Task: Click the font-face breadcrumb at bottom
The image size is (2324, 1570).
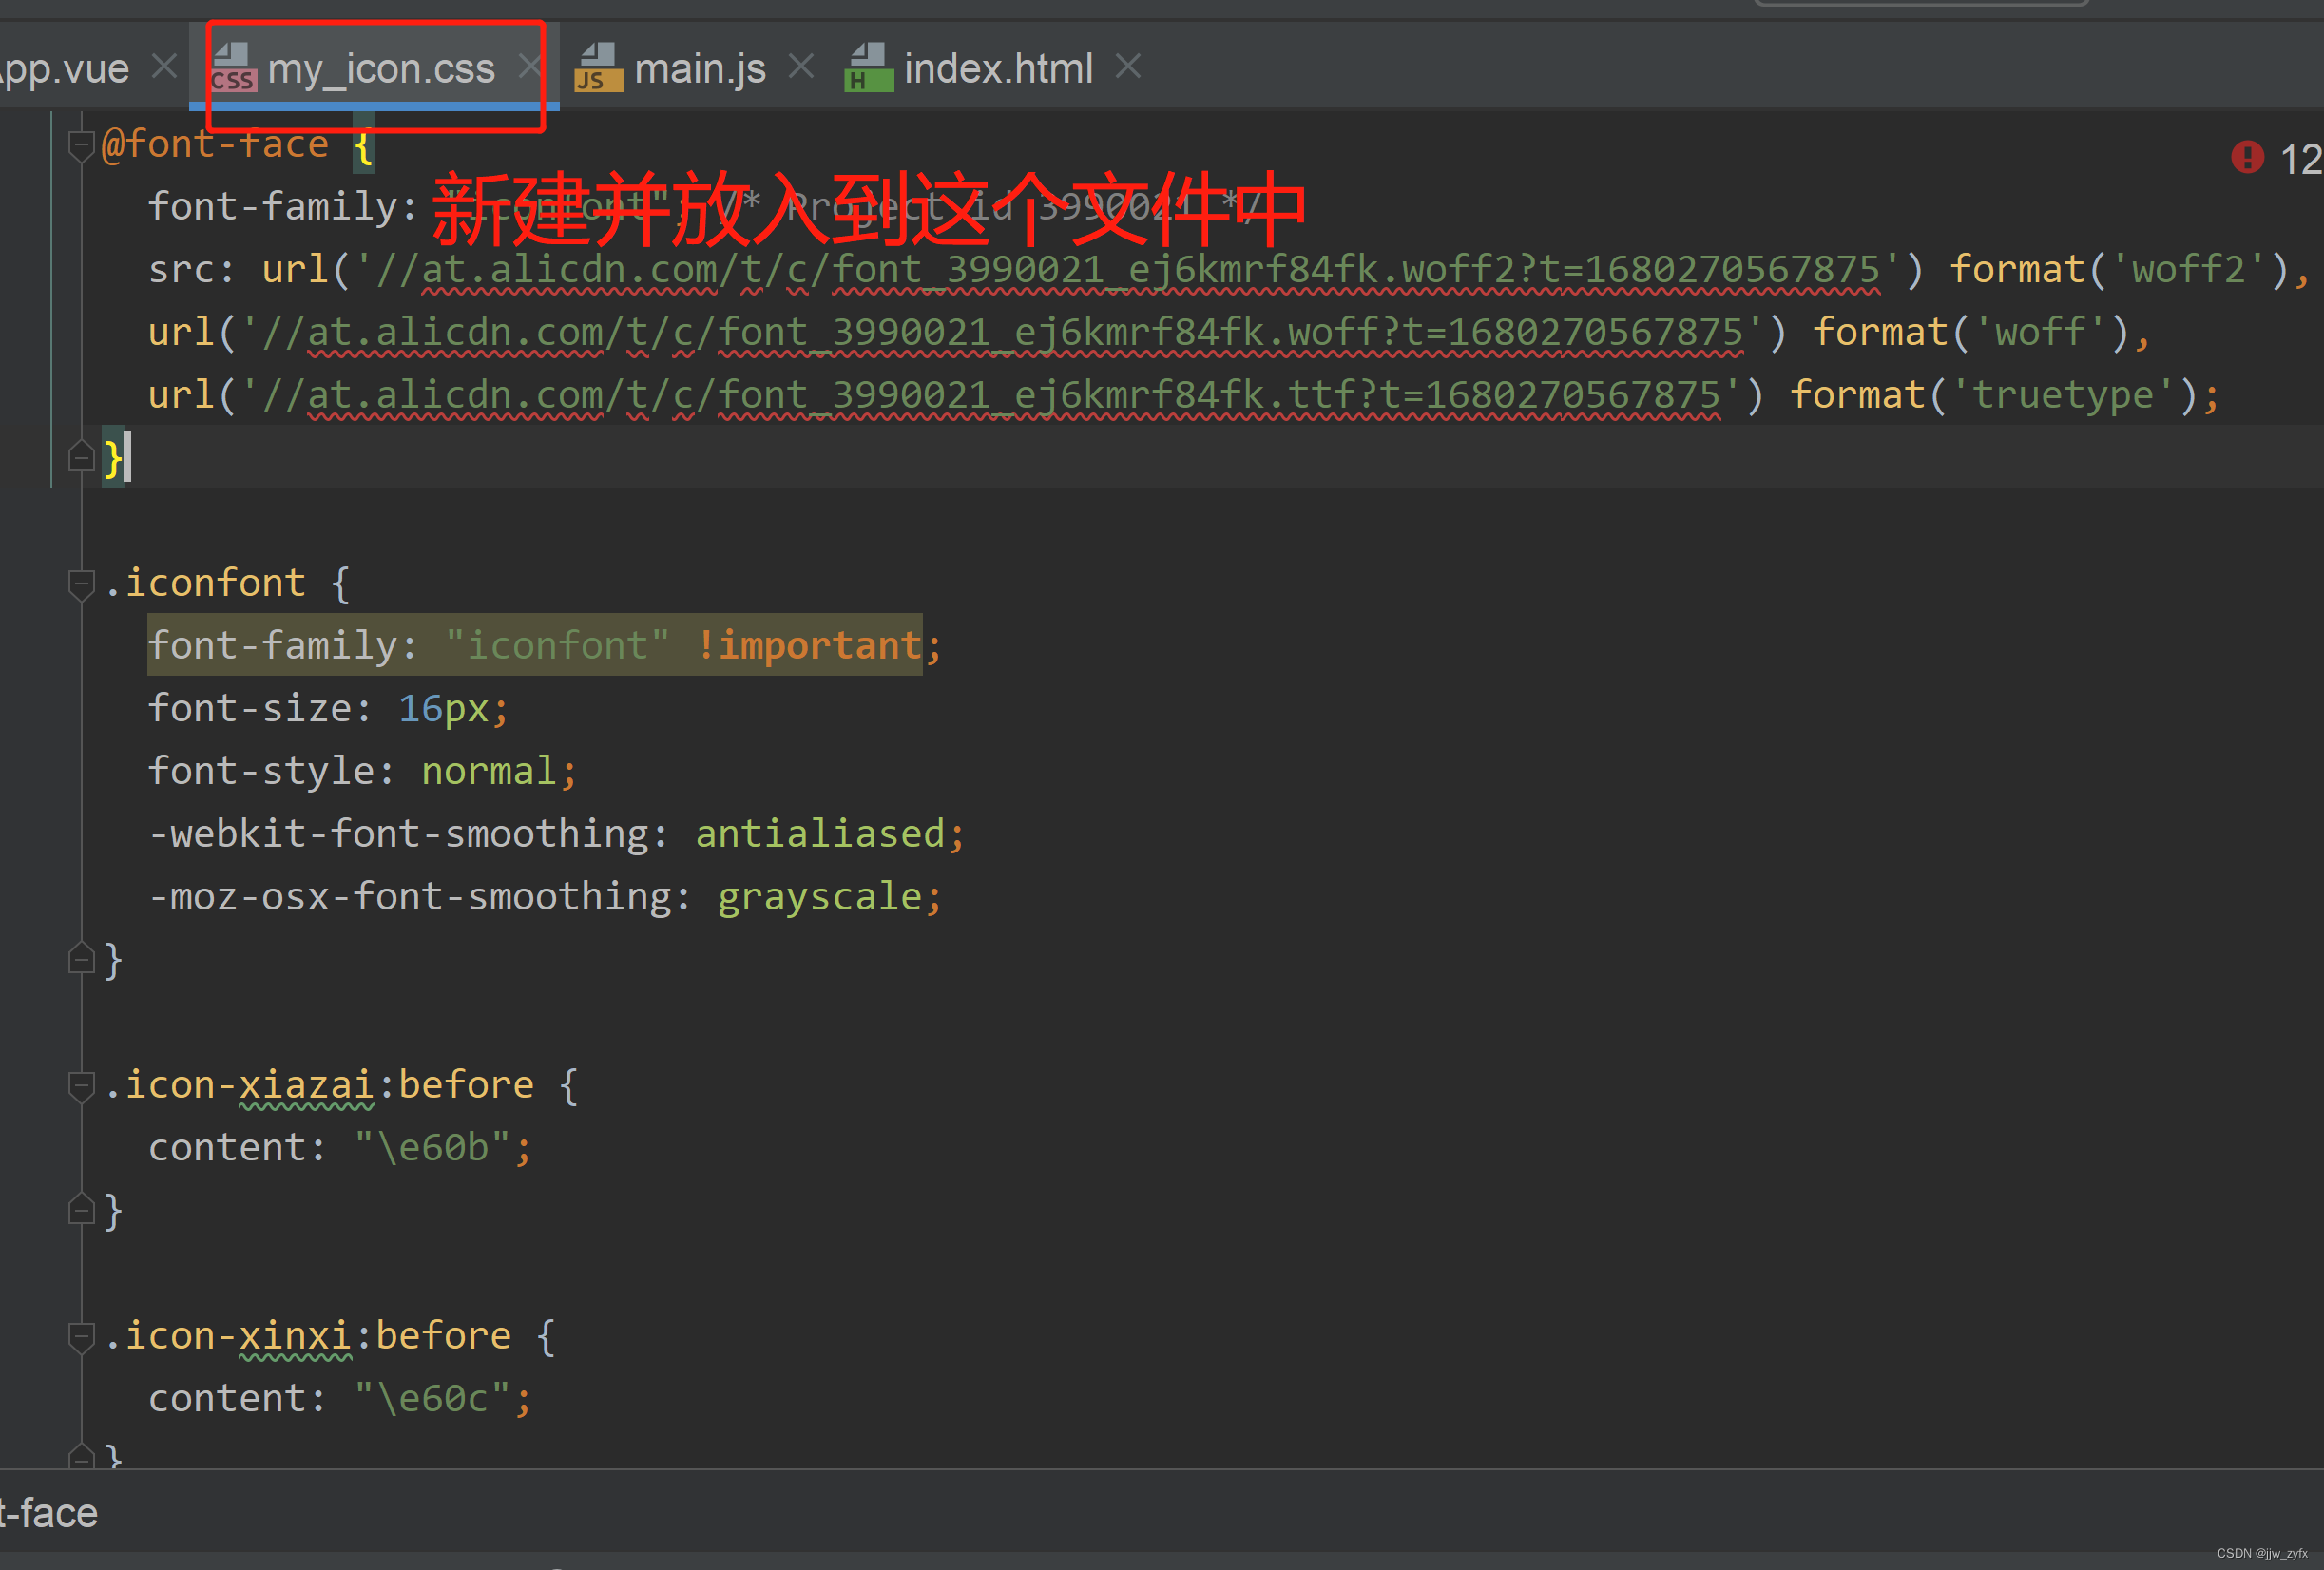Action: tap(48, 1513)
